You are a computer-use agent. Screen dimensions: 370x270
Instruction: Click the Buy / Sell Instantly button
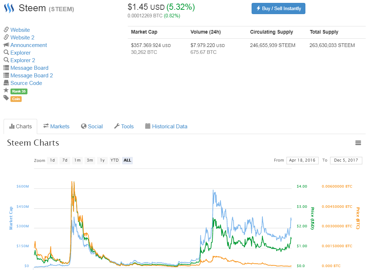(x=278, y=9)
